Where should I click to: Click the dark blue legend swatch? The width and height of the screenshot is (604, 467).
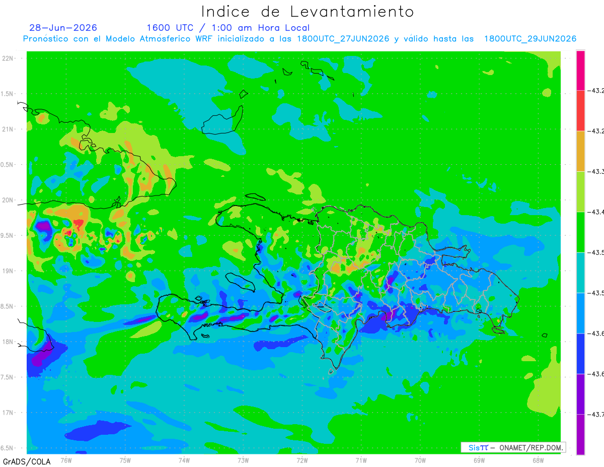pyautogui.click(x=580, y=353)
